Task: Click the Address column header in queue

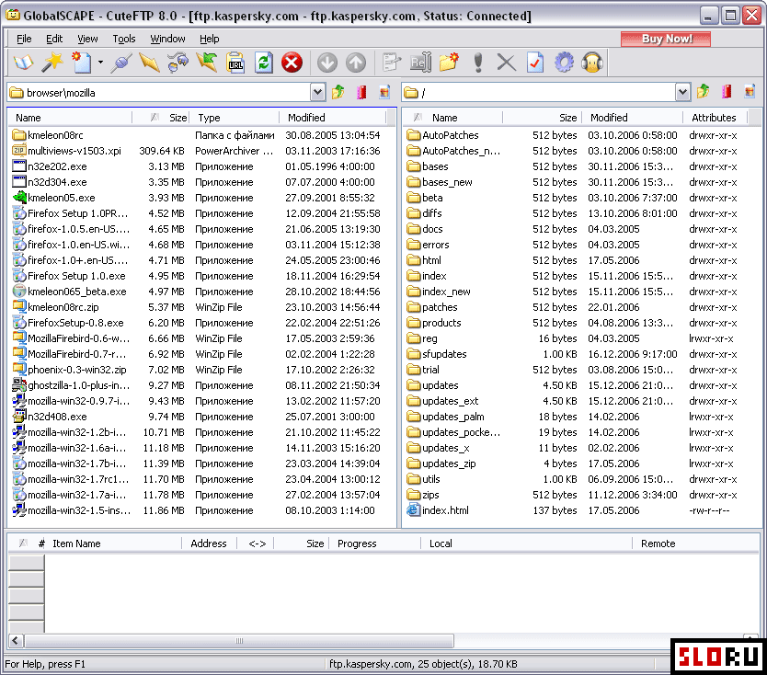Action: pyautogui.click(x=209, y=543)
